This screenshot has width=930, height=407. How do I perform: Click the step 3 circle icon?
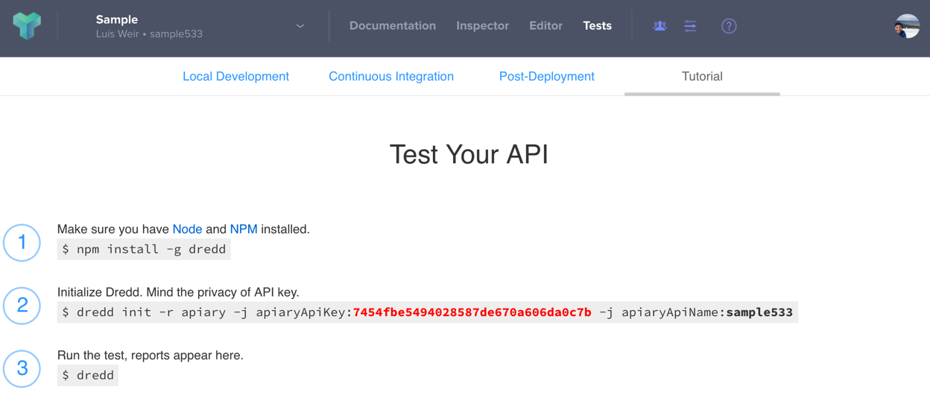22,368
